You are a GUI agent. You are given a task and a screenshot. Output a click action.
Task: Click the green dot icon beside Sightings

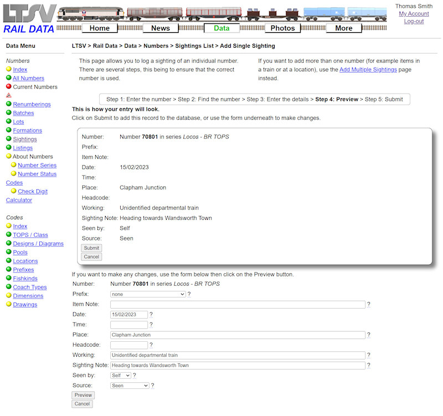click(x=10, y=139)
